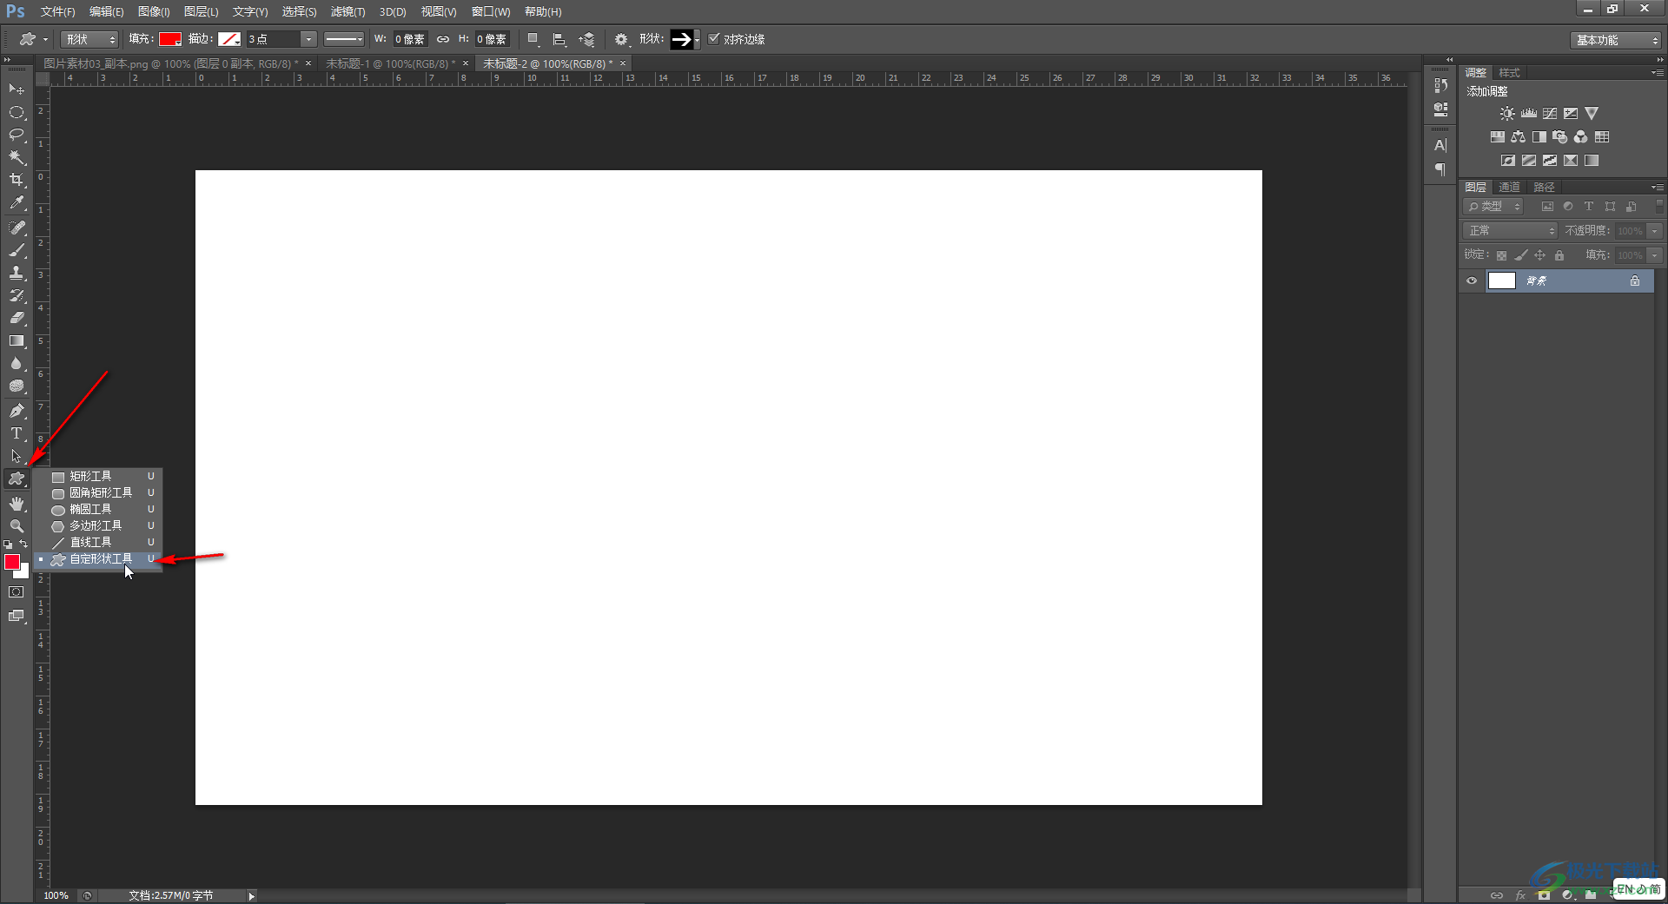Select the Magic Wand tool
The width and height of the screenshot is (1668, 904).
click(x=17, y=157)
